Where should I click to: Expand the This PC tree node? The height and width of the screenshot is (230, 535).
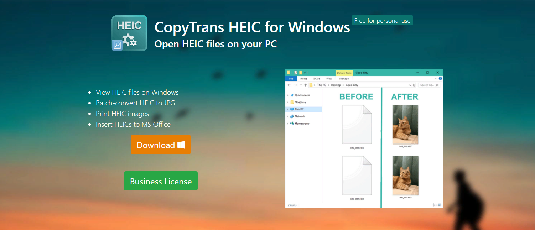pos(288,109)
